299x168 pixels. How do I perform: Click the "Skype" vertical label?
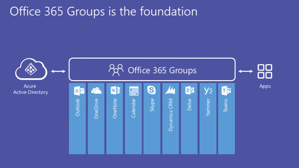coord(152,105)
